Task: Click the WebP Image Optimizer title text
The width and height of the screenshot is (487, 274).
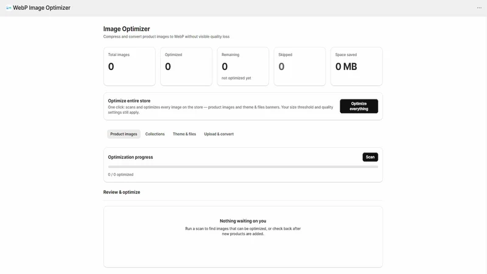Action: click(41, 8)
